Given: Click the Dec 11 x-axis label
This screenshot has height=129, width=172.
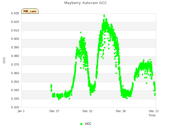Looking at the screenshot, I should (154, 111).
